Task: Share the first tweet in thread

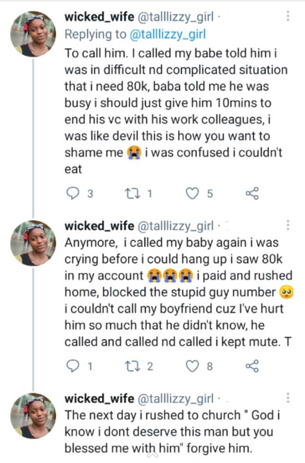Action: [x=252, y=194]
